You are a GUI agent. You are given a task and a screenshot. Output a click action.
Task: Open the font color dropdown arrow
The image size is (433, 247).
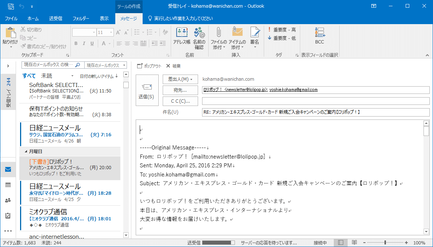[x=109, y=43]
